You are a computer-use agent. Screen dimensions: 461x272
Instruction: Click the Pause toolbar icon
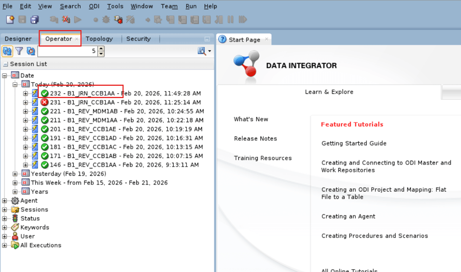(230, 20)
